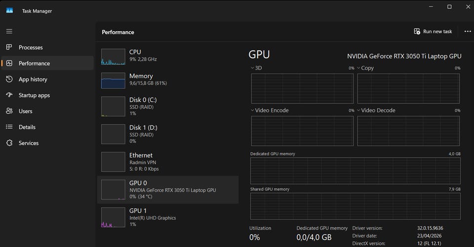
Task: Select the Disk 1 (D:) graph thumbnail
Action: [113, 134]
